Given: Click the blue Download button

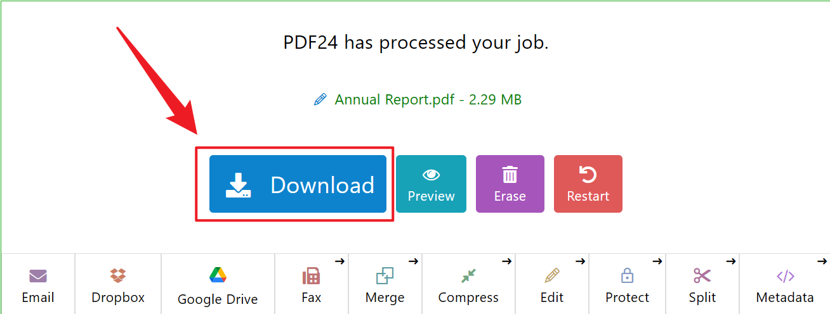Looking at the screenshot, I should [x=298, y=184].
